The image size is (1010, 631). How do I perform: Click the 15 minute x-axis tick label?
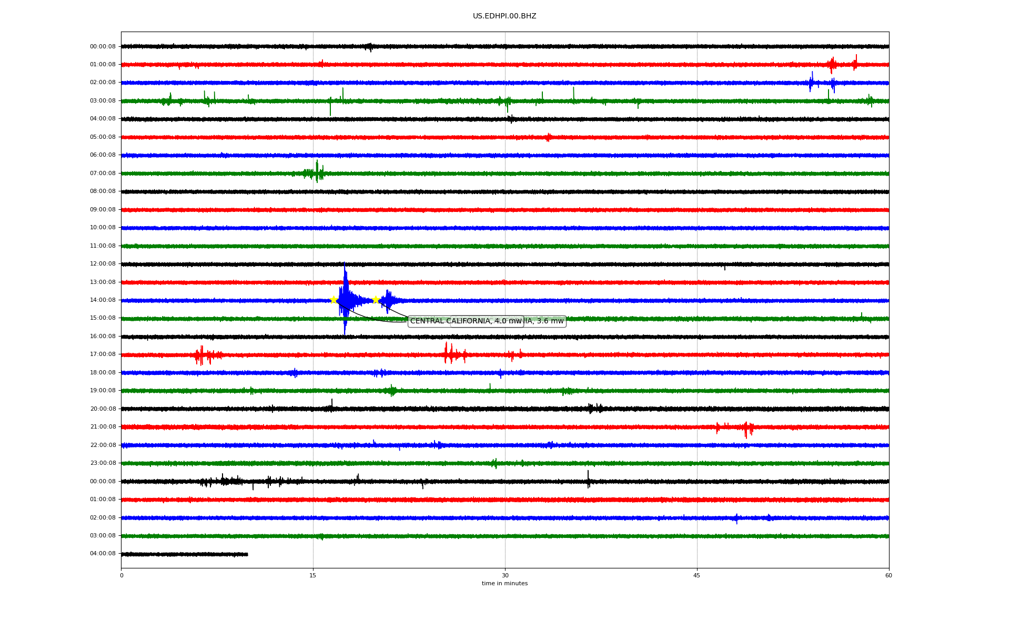(313, 575)
